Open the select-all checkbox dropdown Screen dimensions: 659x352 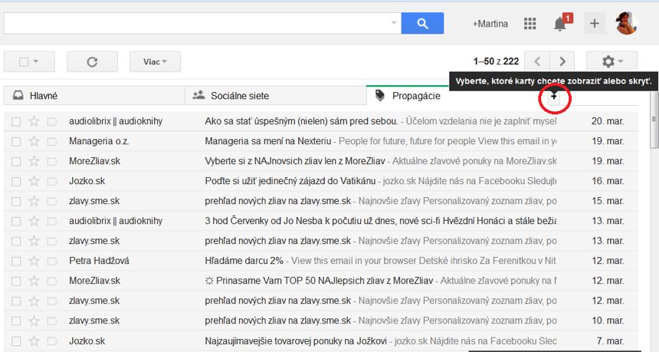tap(29, 62)
